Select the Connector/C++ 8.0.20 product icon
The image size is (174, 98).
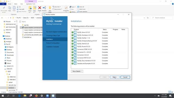coord(75,52)
